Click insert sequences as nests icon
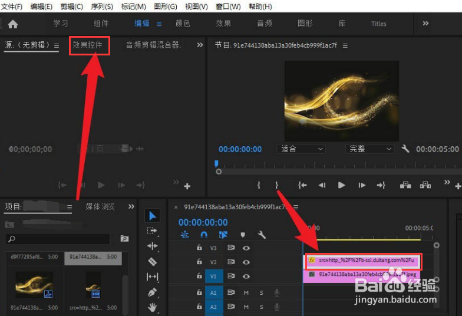The height and width of the screenshot is (316, 462). [x=185, y=235]
